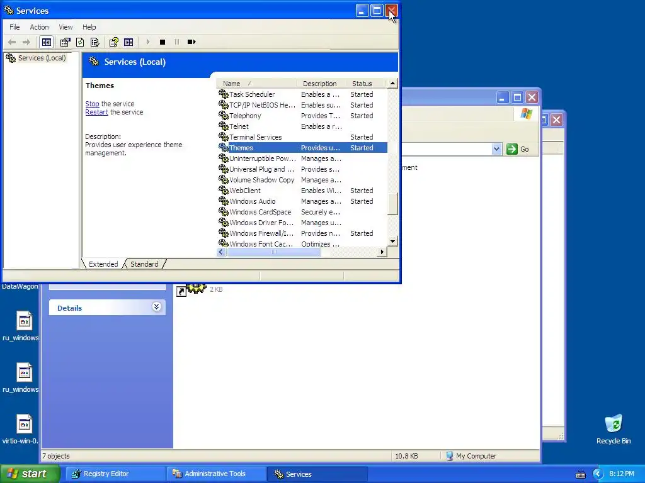The width and height of the screenshot is (645, 483).
Task: Click the Go button in Administrative Tools
Action: point(518,149)
